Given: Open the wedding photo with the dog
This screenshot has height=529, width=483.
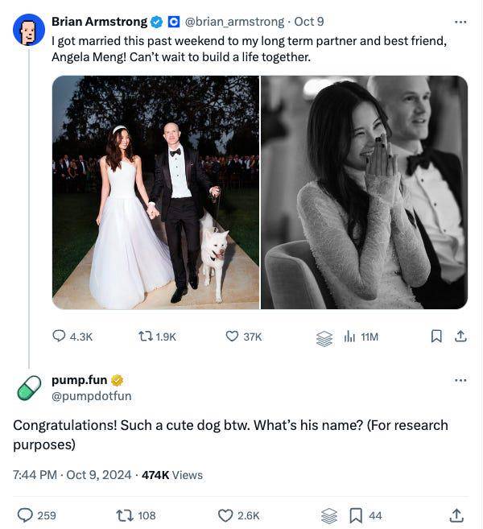Looking at the screenshot, I should (155, 192).
